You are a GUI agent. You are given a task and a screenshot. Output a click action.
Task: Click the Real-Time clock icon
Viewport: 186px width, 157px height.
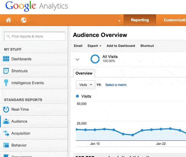[6, 109]
